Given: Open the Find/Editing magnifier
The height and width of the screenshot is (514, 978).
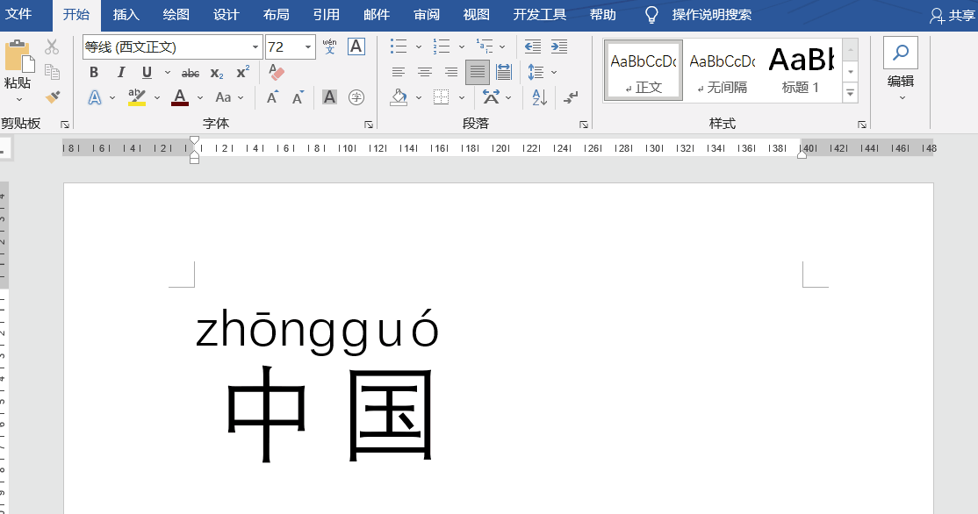Looking at the screenshot, I should coord(901,53).
